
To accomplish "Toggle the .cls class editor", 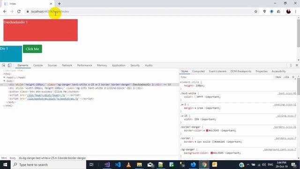I will [x=286, y=77].
